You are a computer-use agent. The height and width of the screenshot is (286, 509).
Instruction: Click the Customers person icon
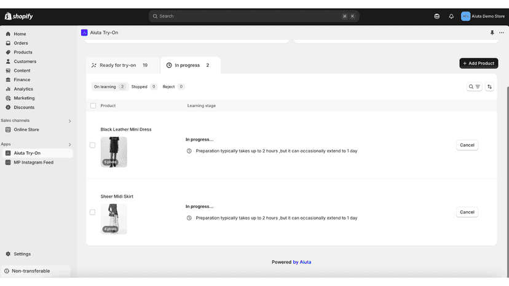point(8,61)
